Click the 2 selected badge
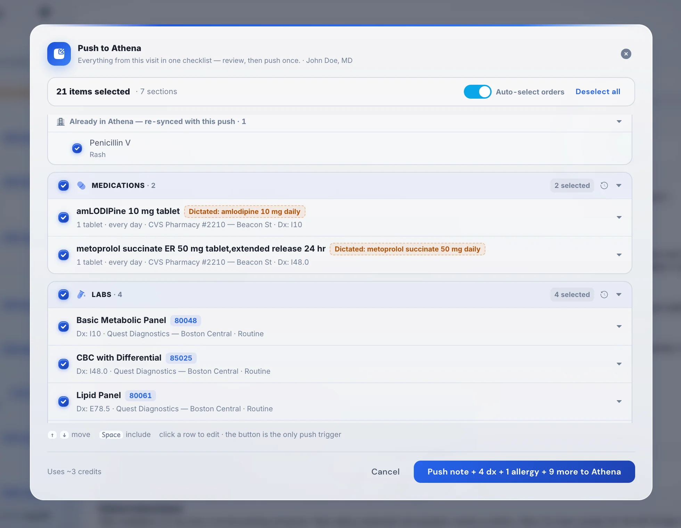The width and height of the screenshot is (681, 528). pyautogui.click(x=572, y=185)
